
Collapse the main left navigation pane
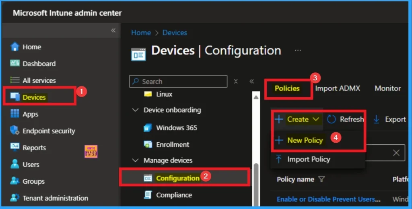click(113, 31)
